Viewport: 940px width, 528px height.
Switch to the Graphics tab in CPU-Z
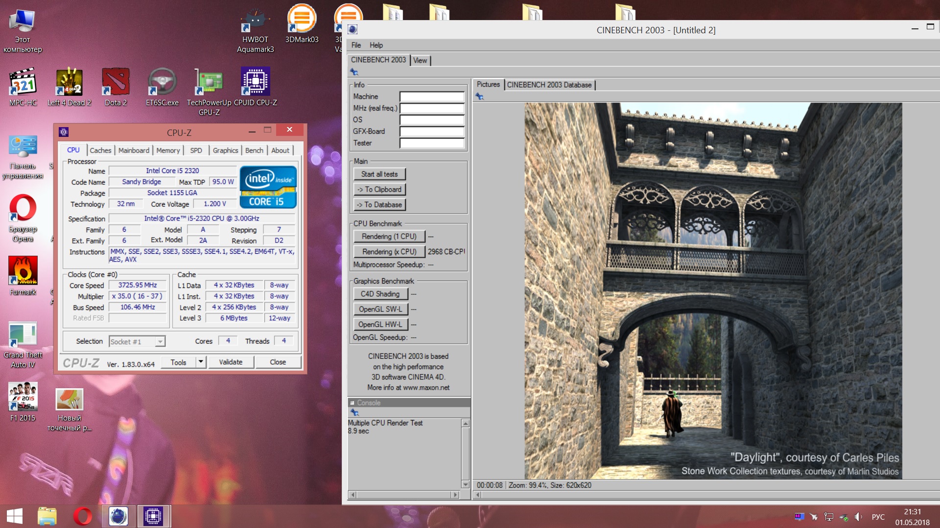point(225,150)
